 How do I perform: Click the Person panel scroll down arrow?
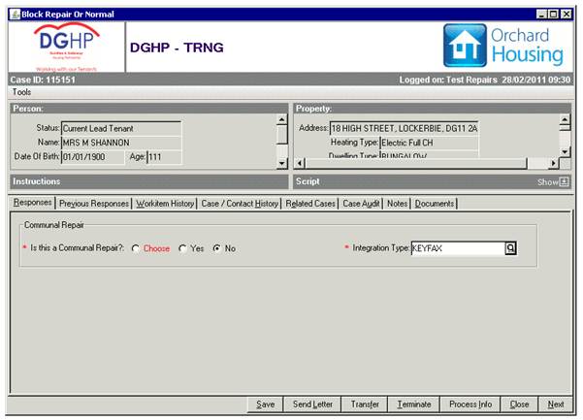282,164
